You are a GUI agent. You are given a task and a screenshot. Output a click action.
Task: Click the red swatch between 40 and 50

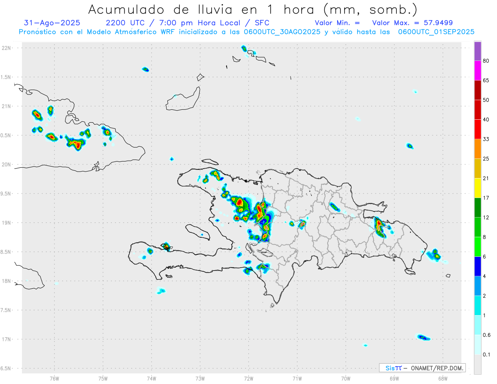pos(478,109)
